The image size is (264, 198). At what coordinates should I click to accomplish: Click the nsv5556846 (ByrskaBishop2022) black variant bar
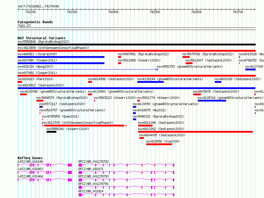pyautogui.click(x=136, y=45)
